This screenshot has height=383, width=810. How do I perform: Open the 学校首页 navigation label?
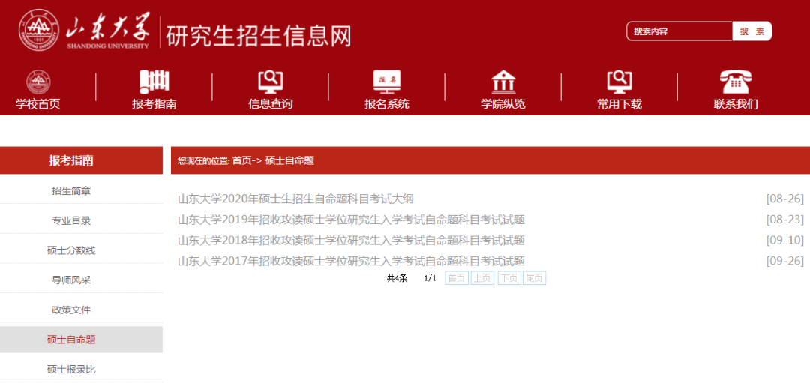click(x=37, y=104)
